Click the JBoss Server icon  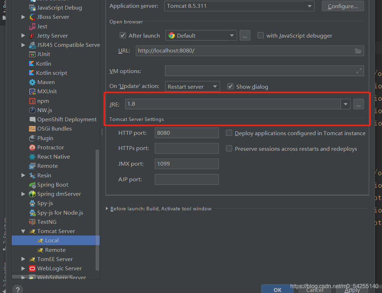pyautogui.click(x=32, y=17)
